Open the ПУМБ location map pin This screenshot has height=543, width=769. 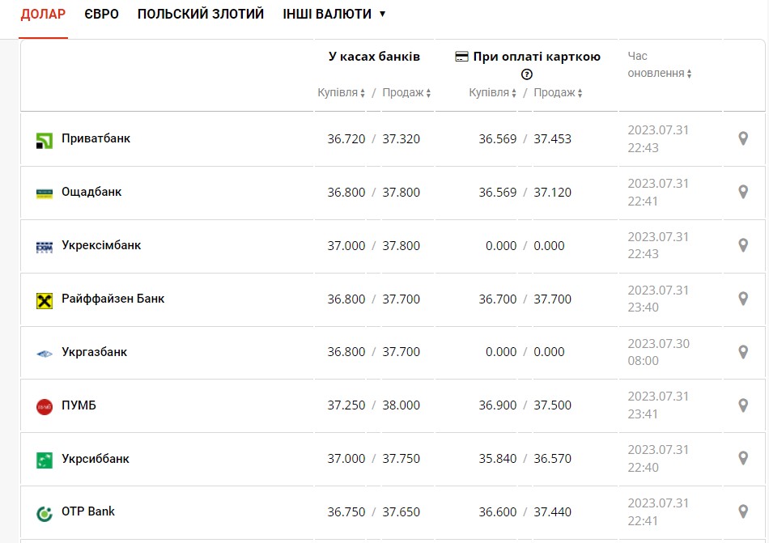point(743,405)
